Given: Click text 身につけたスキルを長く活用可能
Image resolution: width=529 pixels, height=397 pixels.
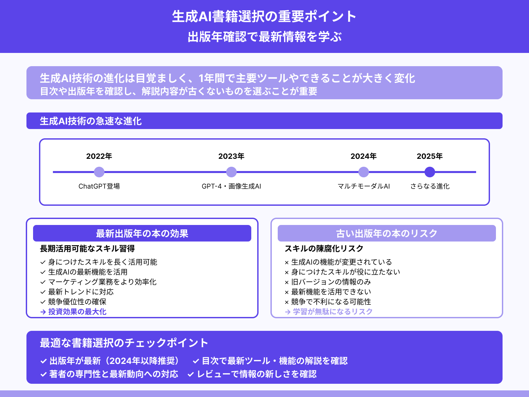Looking at the screenshot, I should (103, 262).
